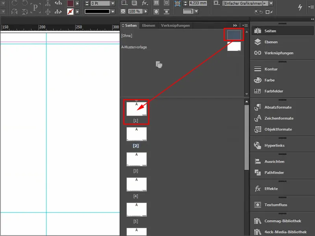This screenshot has width=315, height=236.
Task: Open Hyperlinks panel icon
Action: pyautogui.click(x=258, y=145)
